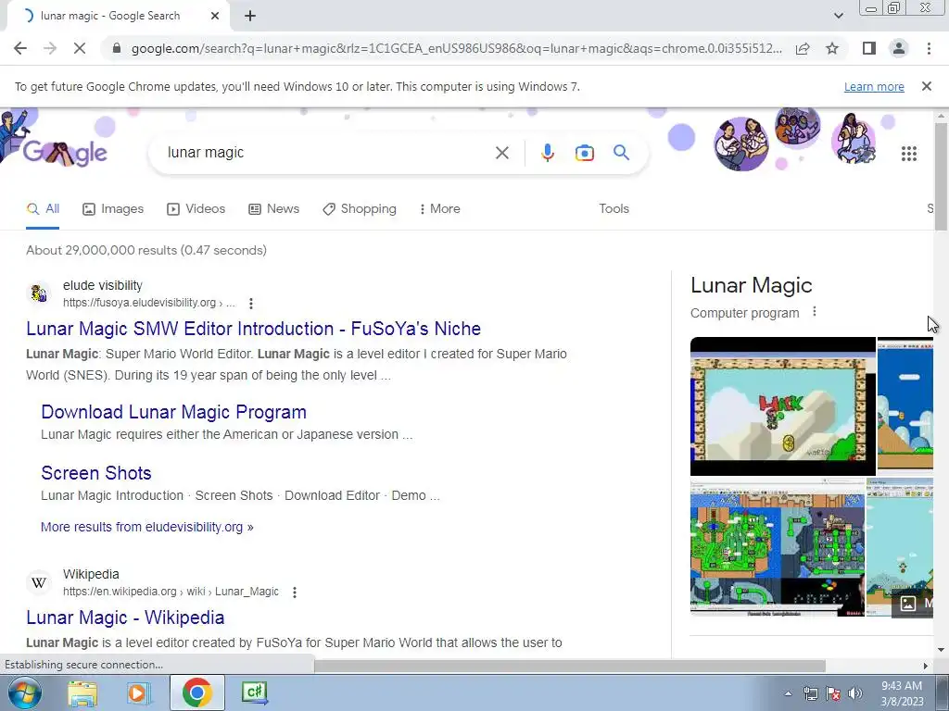Submit search with magnifier icon

pos(621,153)
